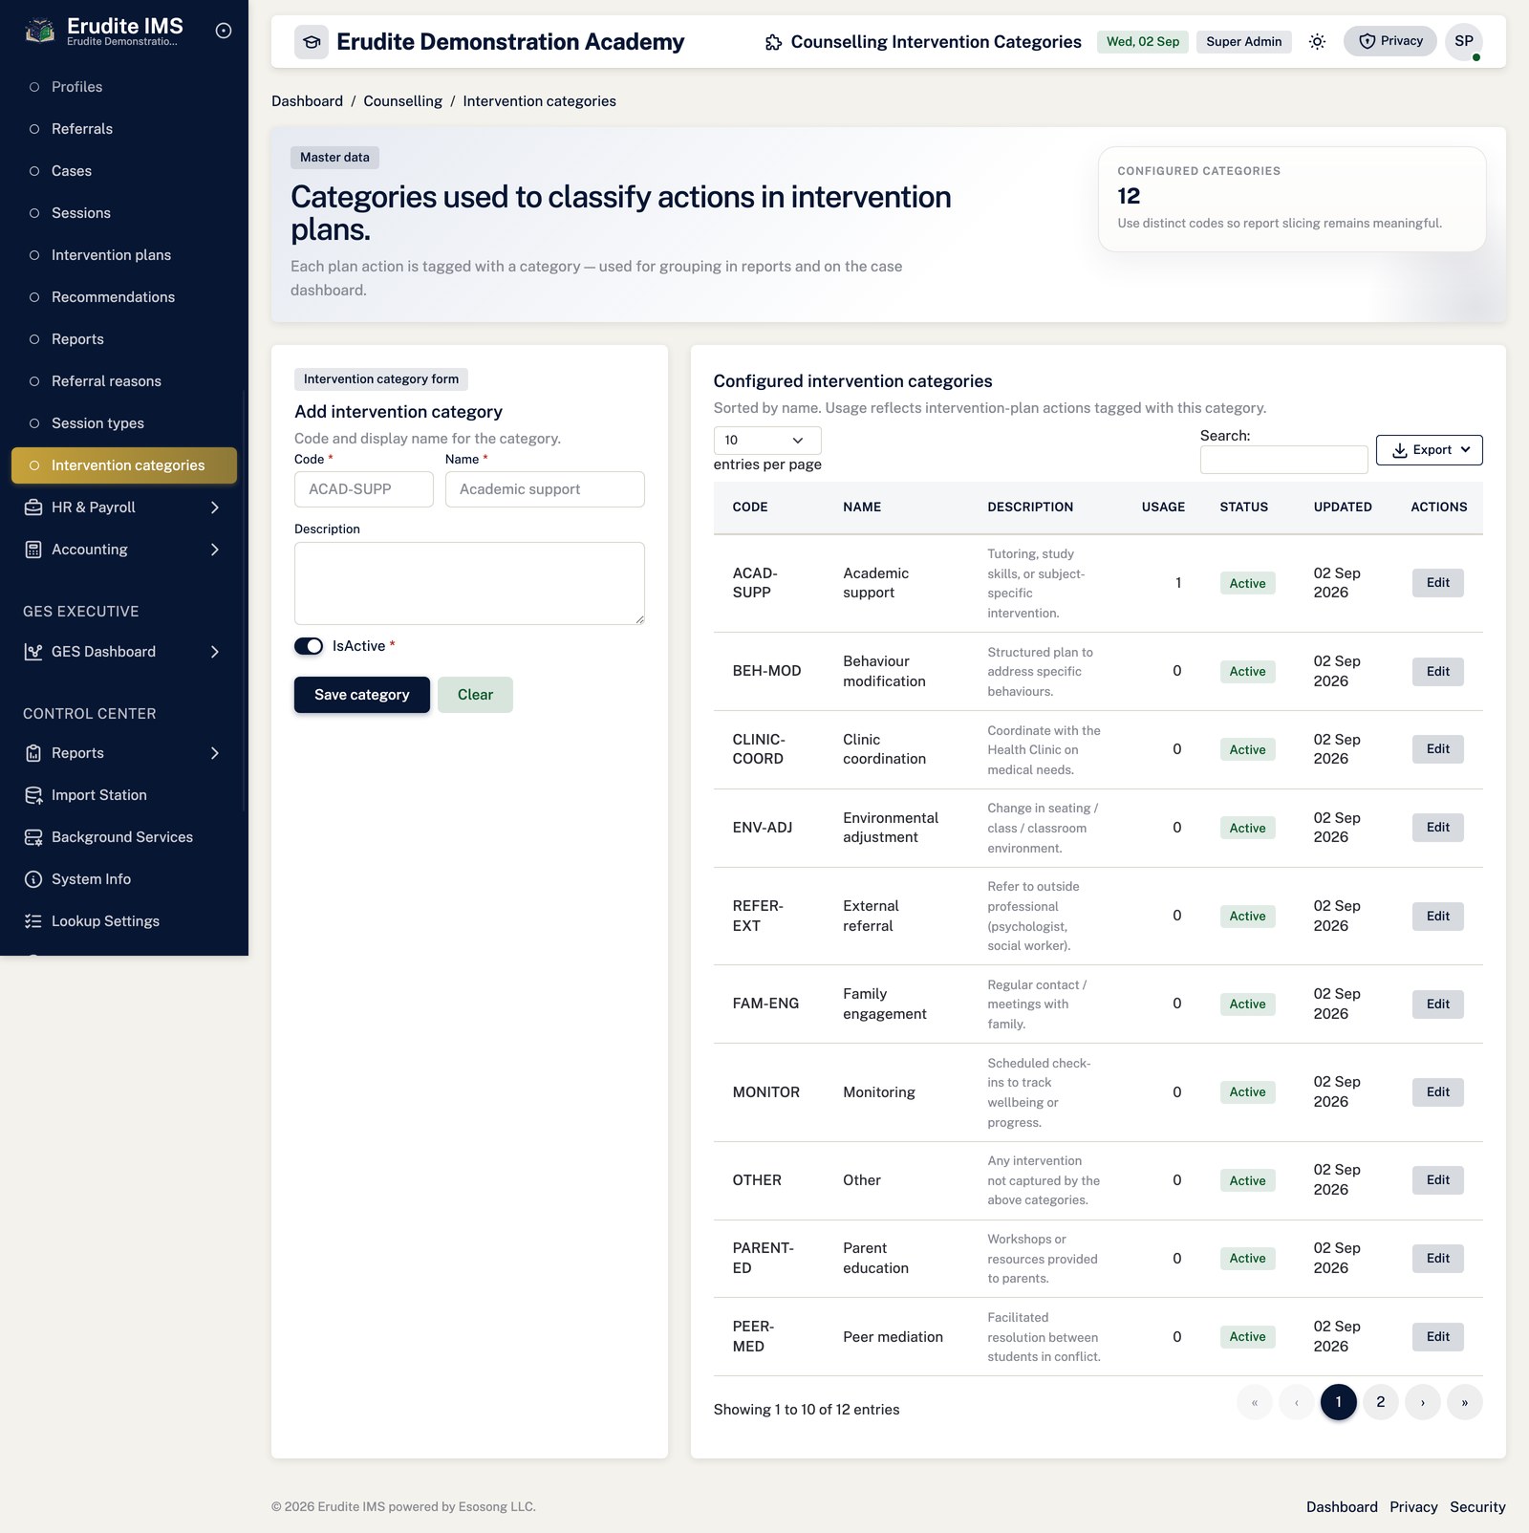Open the Export dropdown button
Image resolution: width=1529 pixels, height=1533 pixels.
pyautogui.click(x=1429, y=450)
